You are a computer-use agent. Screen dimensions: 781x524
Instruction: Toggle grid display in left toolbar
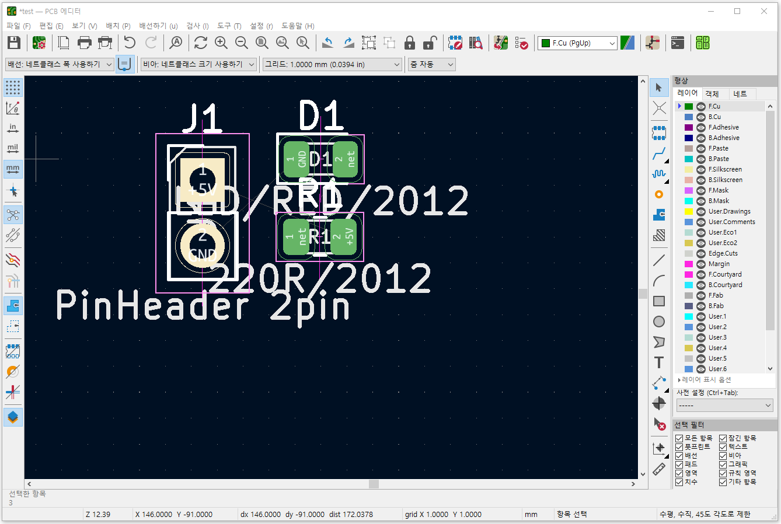13,88
